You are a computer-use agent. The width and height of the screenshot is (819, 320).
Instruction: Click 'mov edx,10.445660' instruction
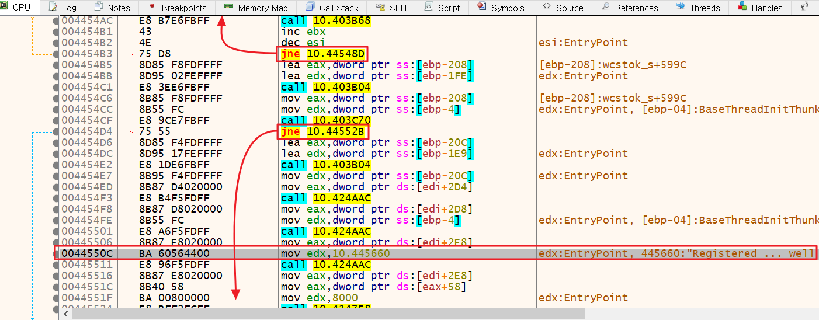335,253
